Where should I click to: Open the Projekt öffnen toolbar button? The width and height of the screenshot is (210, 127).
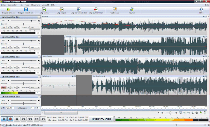point(8,11)
